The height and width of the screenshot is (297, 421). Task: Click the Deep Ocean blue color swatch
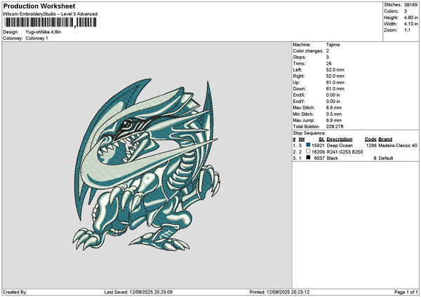point(308,145)
